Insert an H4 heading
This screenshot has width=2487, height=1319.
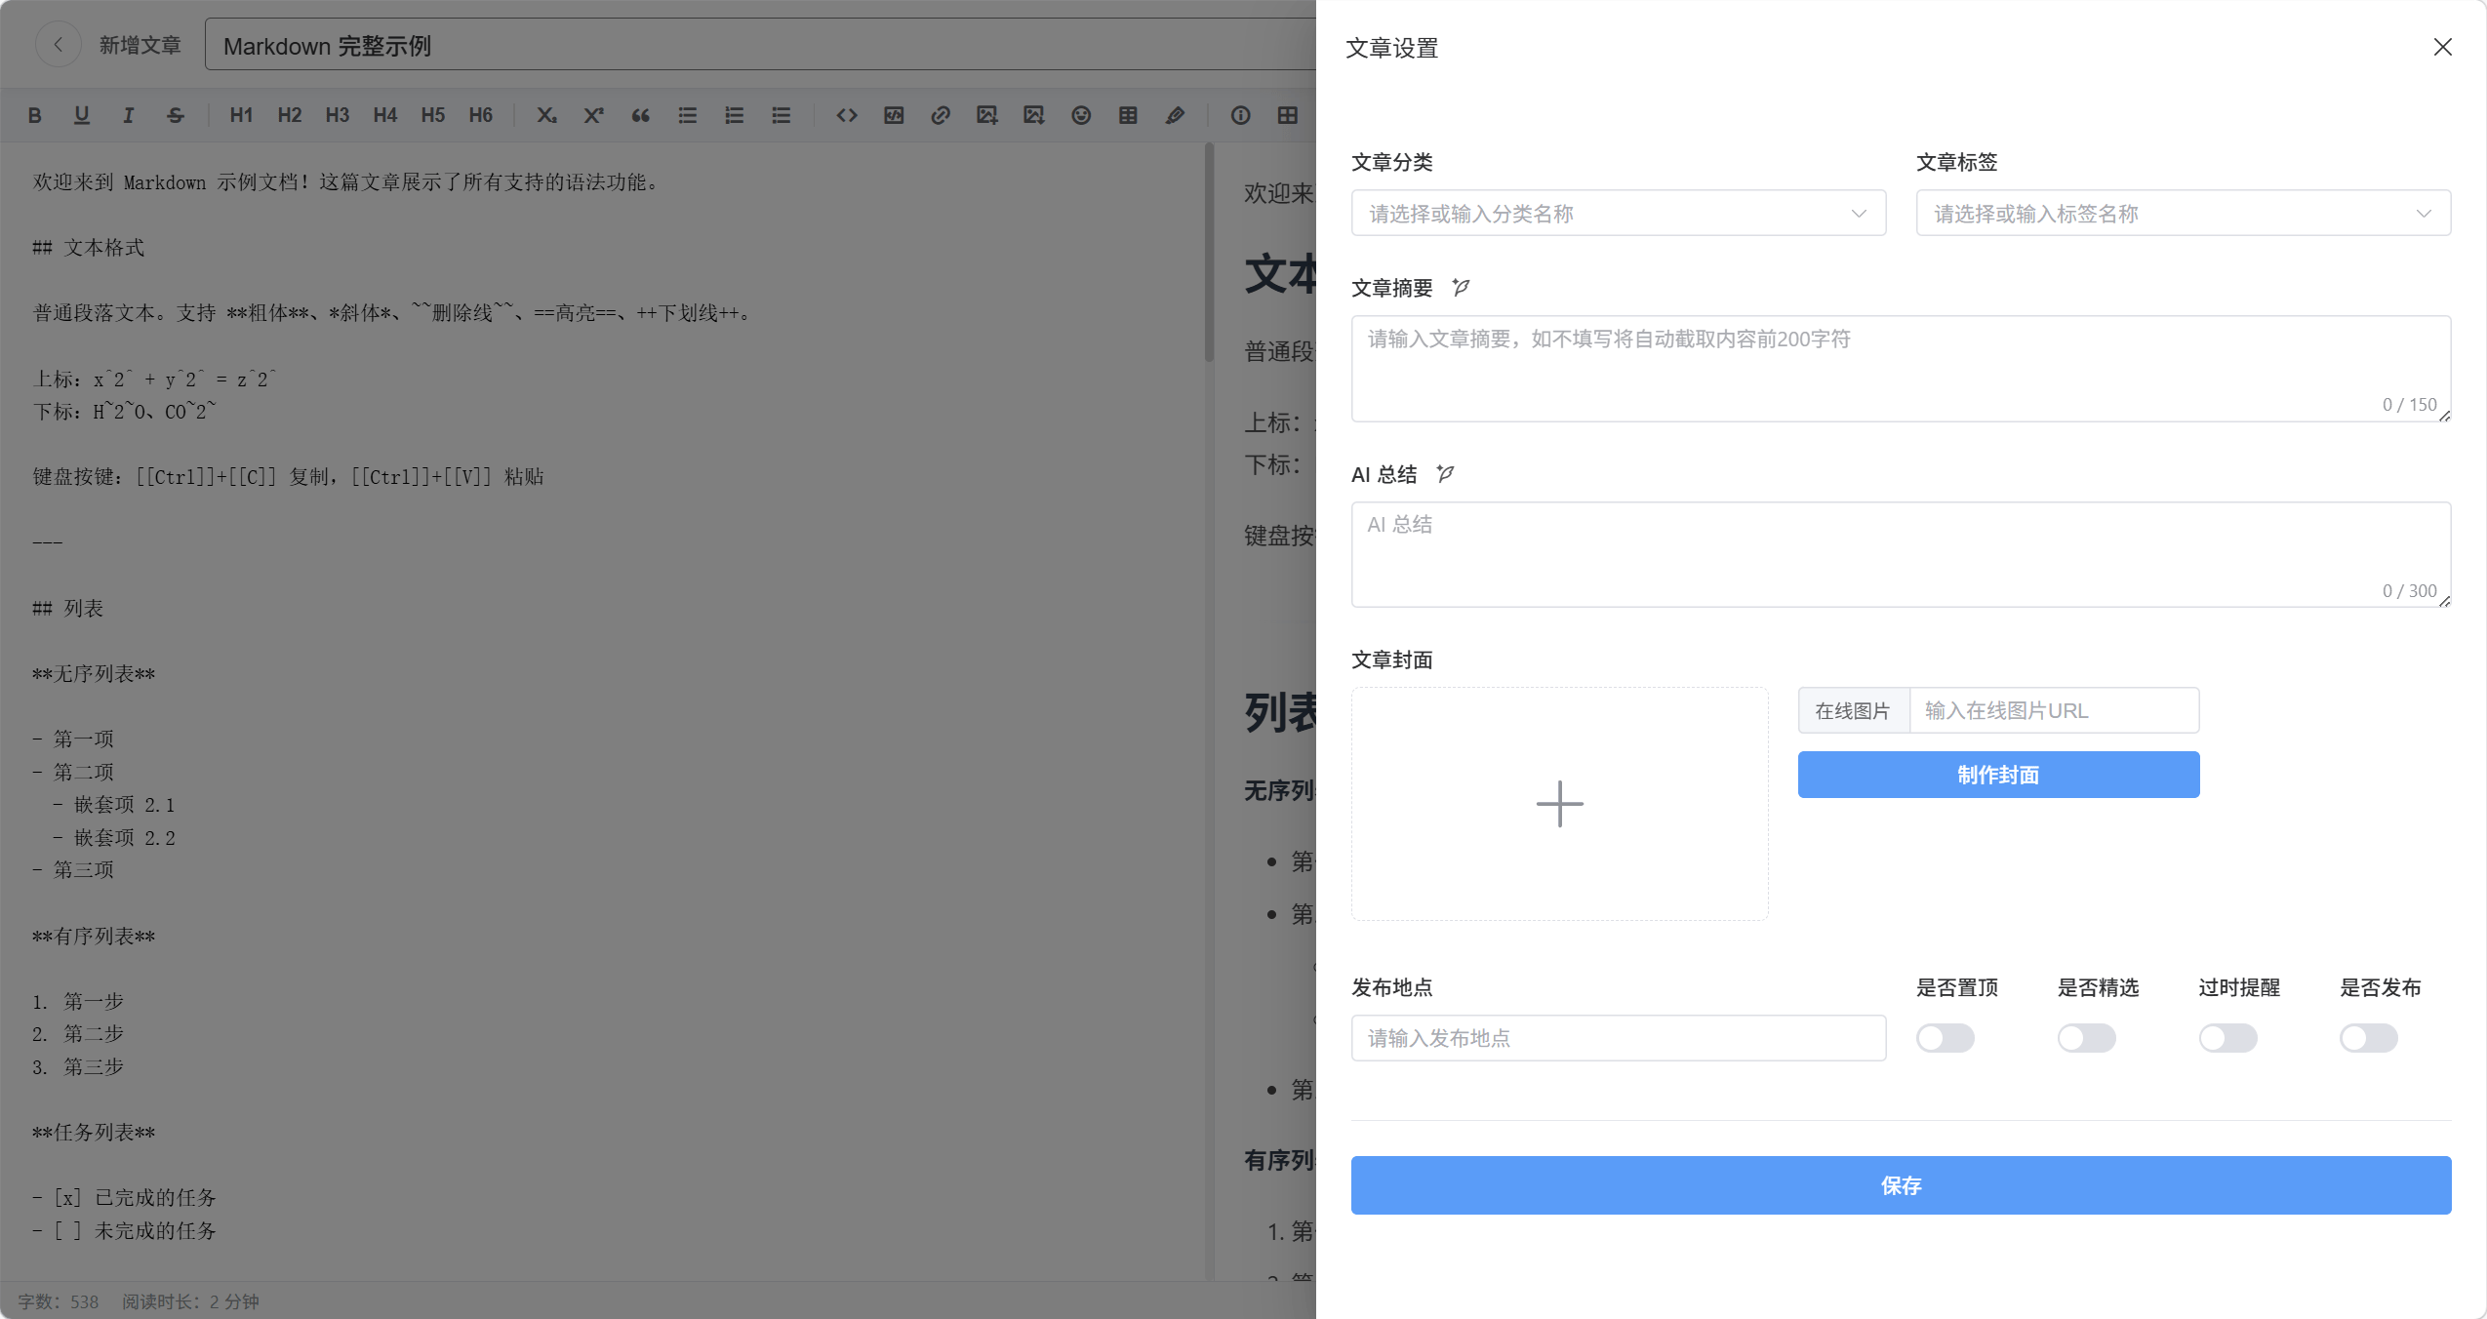coord(385,115)
